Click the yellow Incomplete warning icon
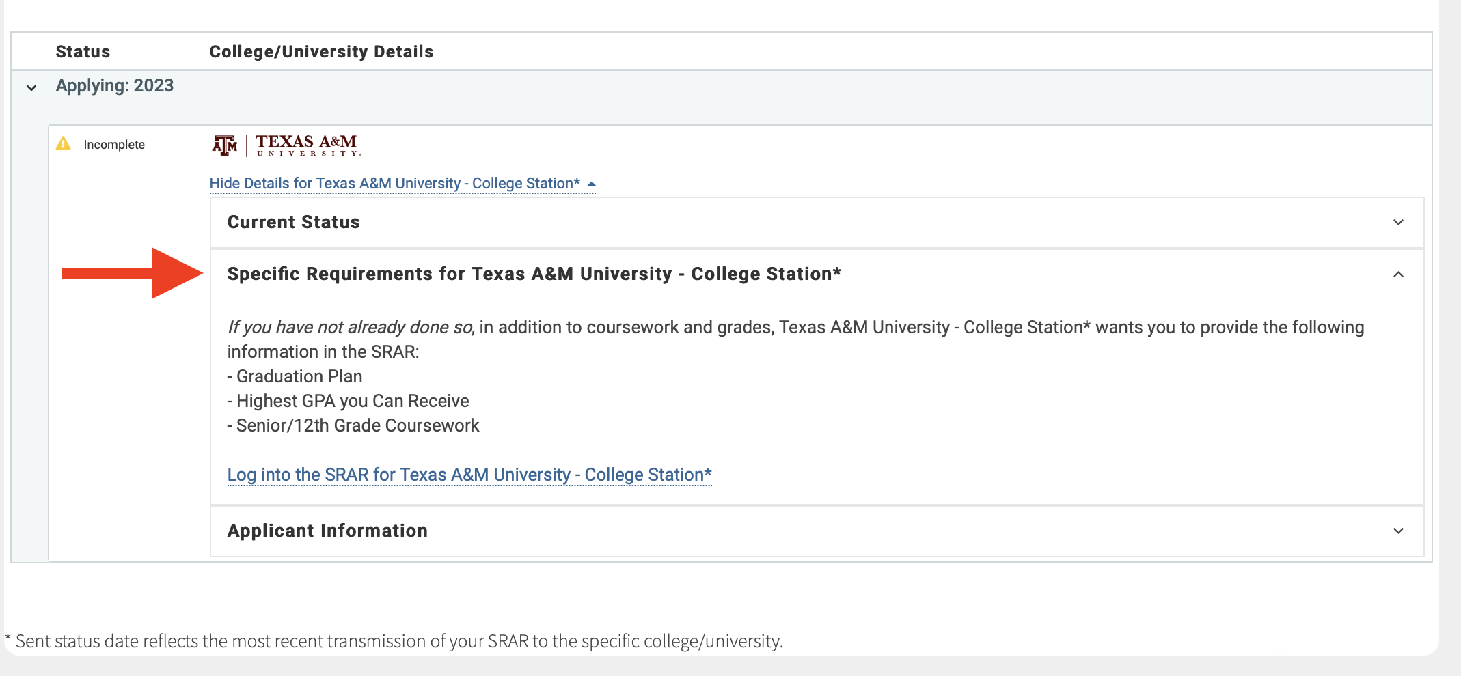The height and width of the screenshot is (676, 1461). pyautogui.click(x=64, y=143)
